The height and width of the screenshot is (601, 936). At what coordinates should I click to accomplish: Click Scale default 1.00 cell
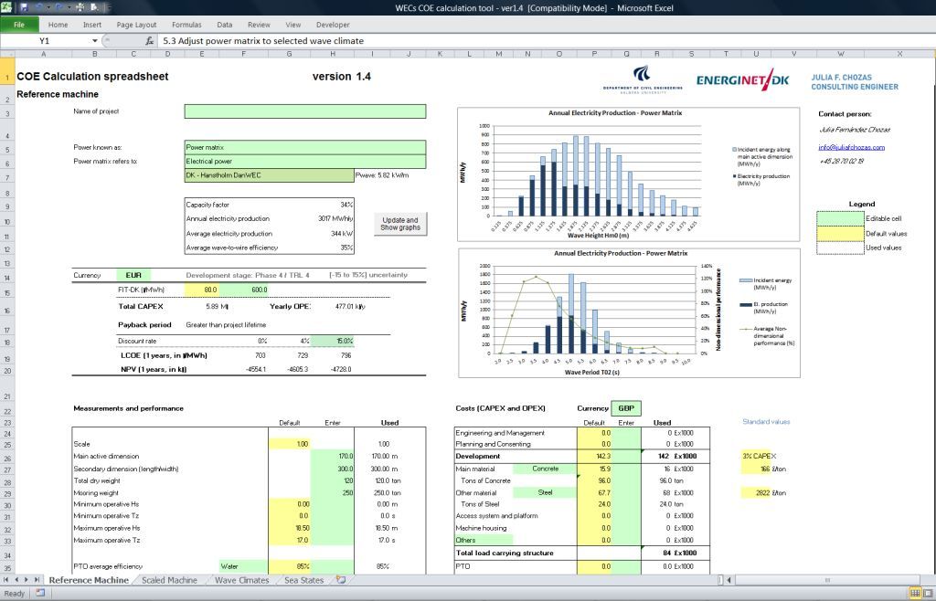[290, 444]
